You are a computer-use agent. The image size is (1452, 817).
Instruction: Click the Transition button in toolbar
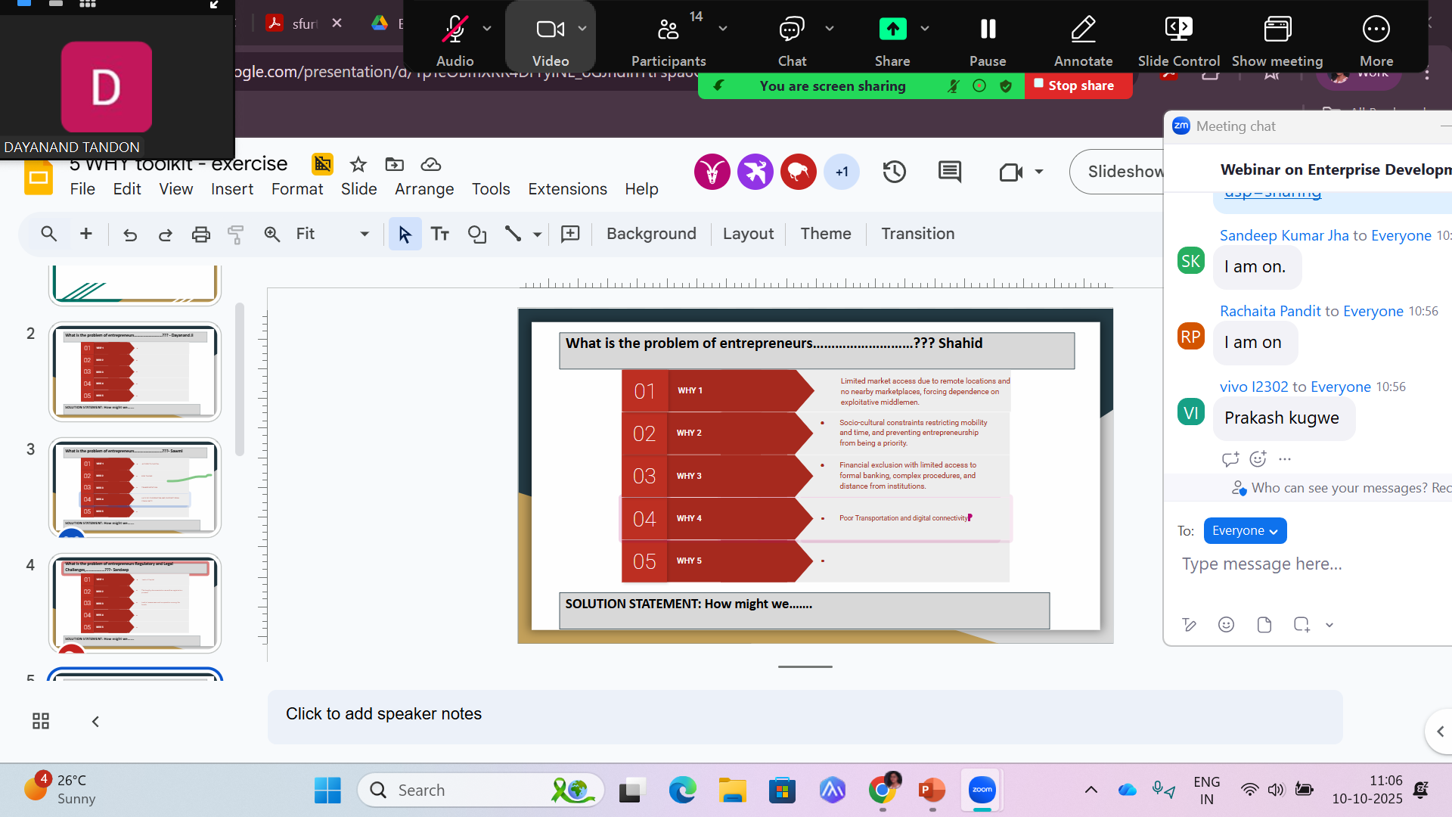coord(917,234)
